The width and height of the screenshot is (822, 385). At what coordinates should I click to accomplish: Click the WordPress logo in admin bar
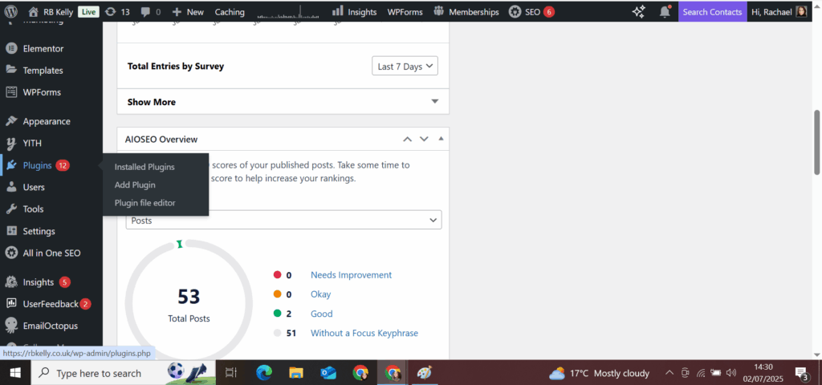11,11
